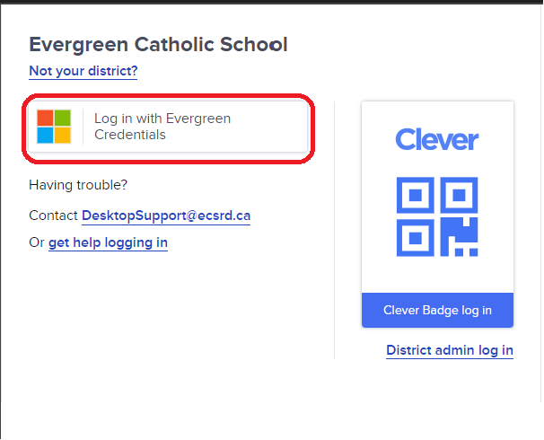Image resolution: width=544 pixels, height=440 pixels.
Task: Click the white Clever badge card area
Action: click(437, 197)
